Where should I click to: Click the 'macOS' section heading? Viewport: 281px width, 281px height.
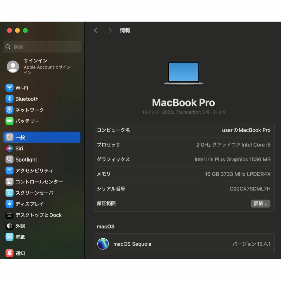106,227
